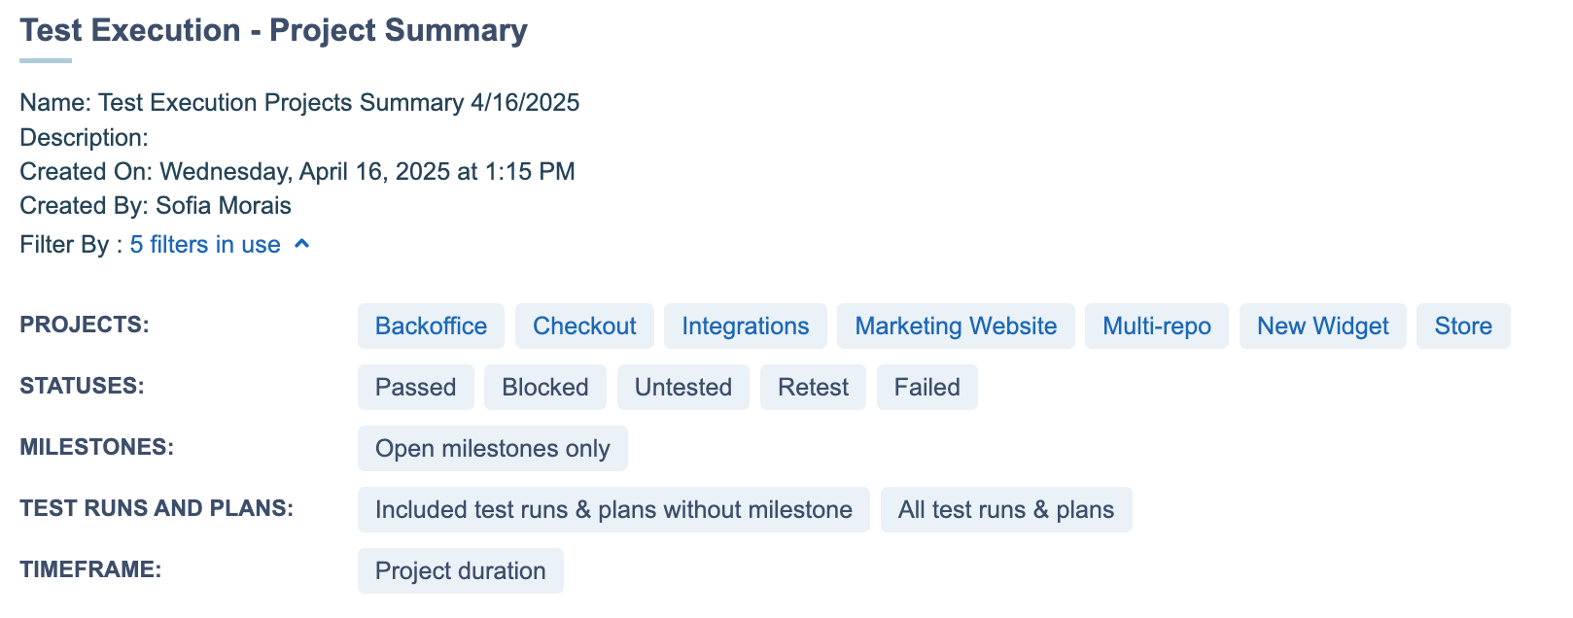Open the '5 filters in use' link
The image size is (1573, 618).
click(x=205, y=245)
